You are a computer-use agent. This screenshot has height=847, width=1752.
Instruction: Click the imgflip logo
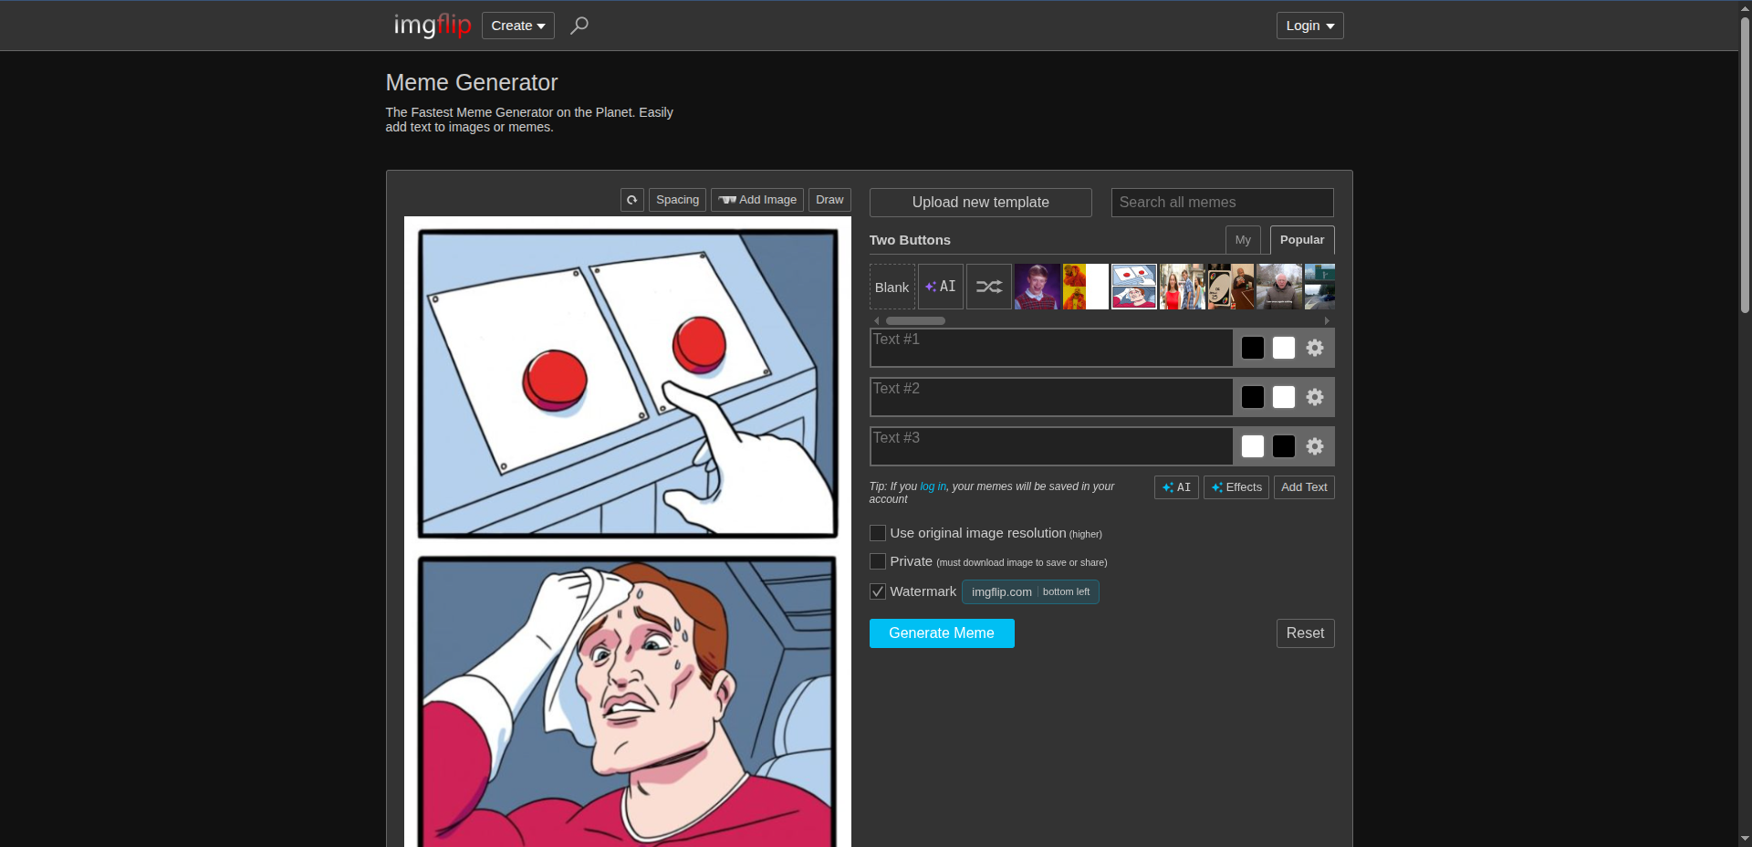pos(432,25)
